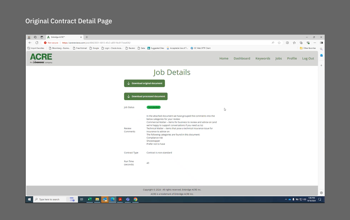Click the Download original document button
This screenshot has height=220, width=350.
pyautogui.click(x=144, y=83)
